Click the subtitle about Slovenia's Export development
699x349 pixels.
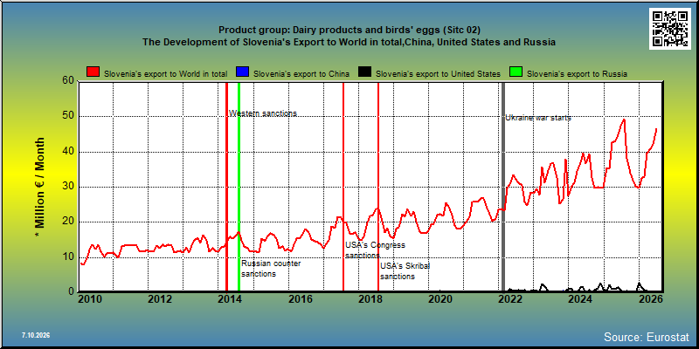(x=349, y=42)
